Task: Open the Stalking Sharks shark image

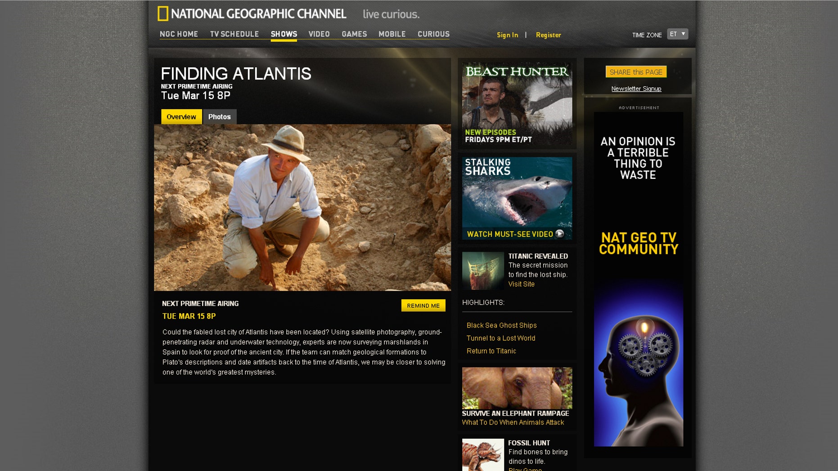Action: click(517, 198)
